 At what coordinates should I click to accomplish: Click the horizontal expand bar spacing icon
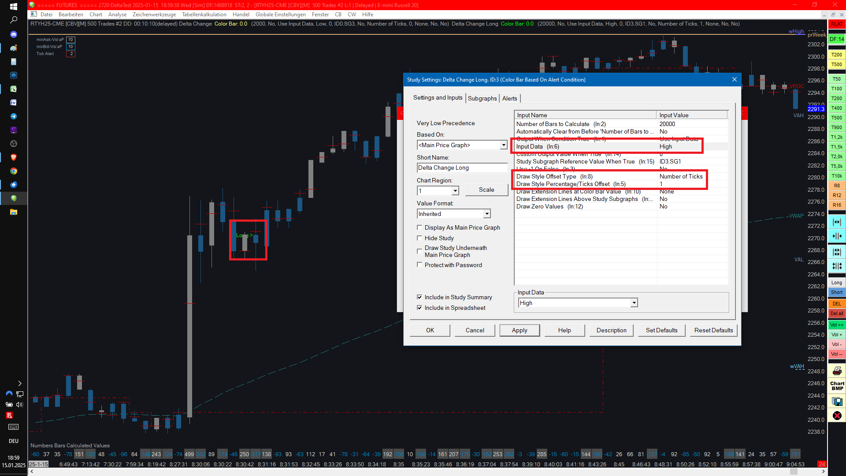[x=837, y=222]
